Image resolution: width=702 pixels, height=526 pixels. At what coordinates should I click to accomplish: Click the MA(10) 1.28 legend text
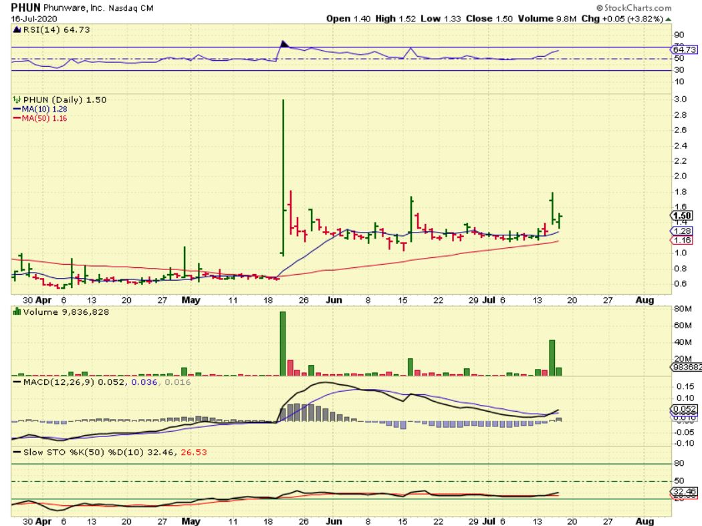(x=44, y=109)
